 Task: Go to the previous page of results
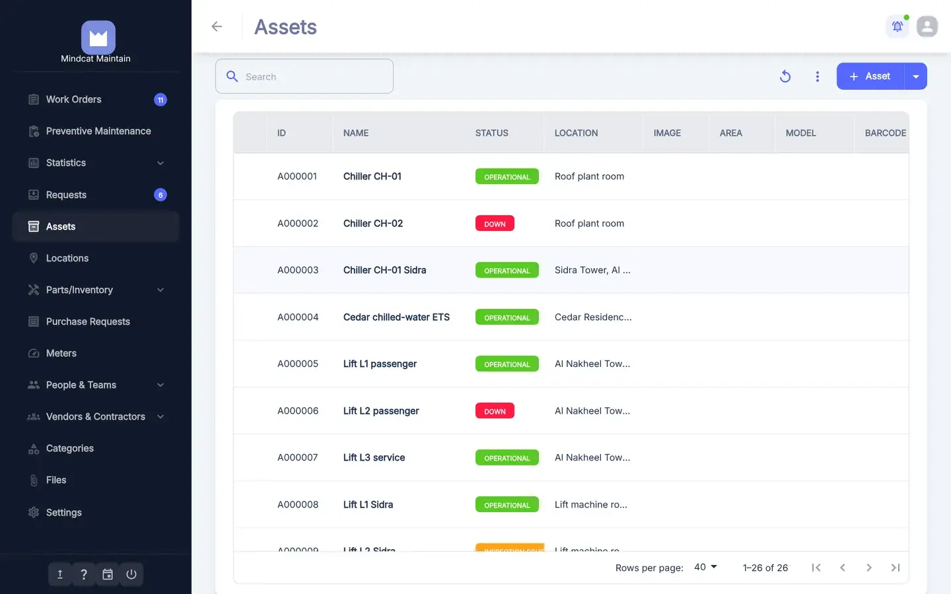click(843, 568)
